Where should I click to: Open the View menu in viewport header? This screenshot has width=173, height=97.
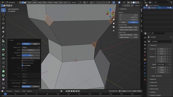click(29, 2)
